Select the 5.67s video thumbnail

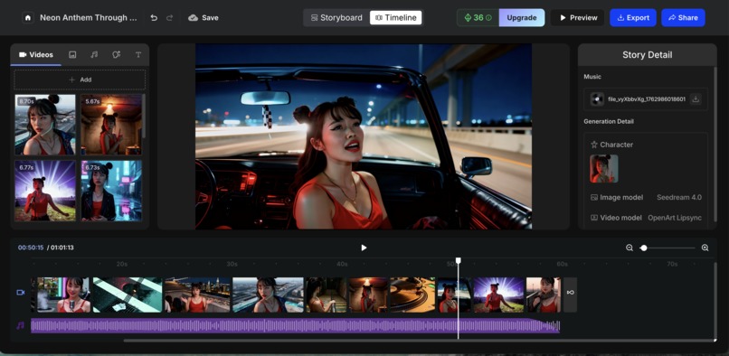pyautogui.click(x=111, y=125)
